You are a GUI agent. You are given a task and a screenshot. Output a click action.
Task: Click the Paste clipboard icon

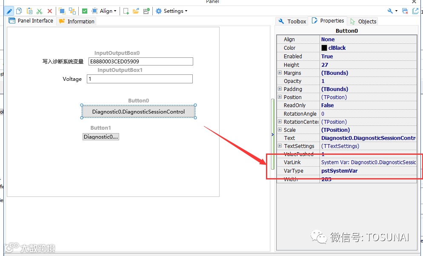point(29,11)
